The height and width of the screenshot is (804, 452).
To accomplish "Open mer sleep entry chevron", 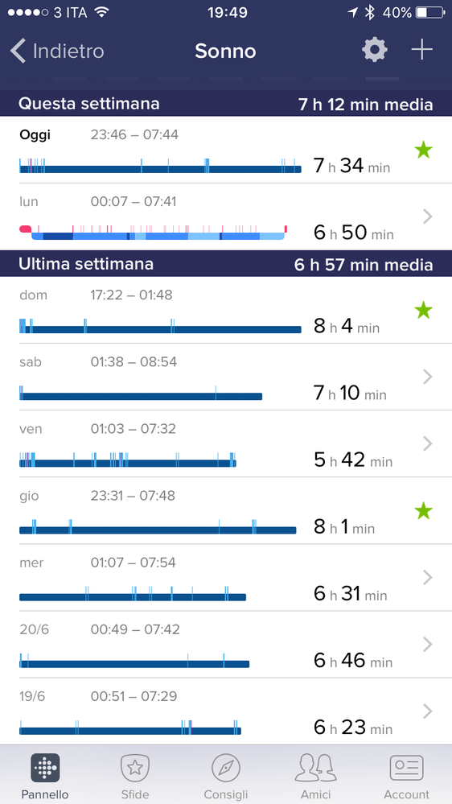I will pos(427,577).
